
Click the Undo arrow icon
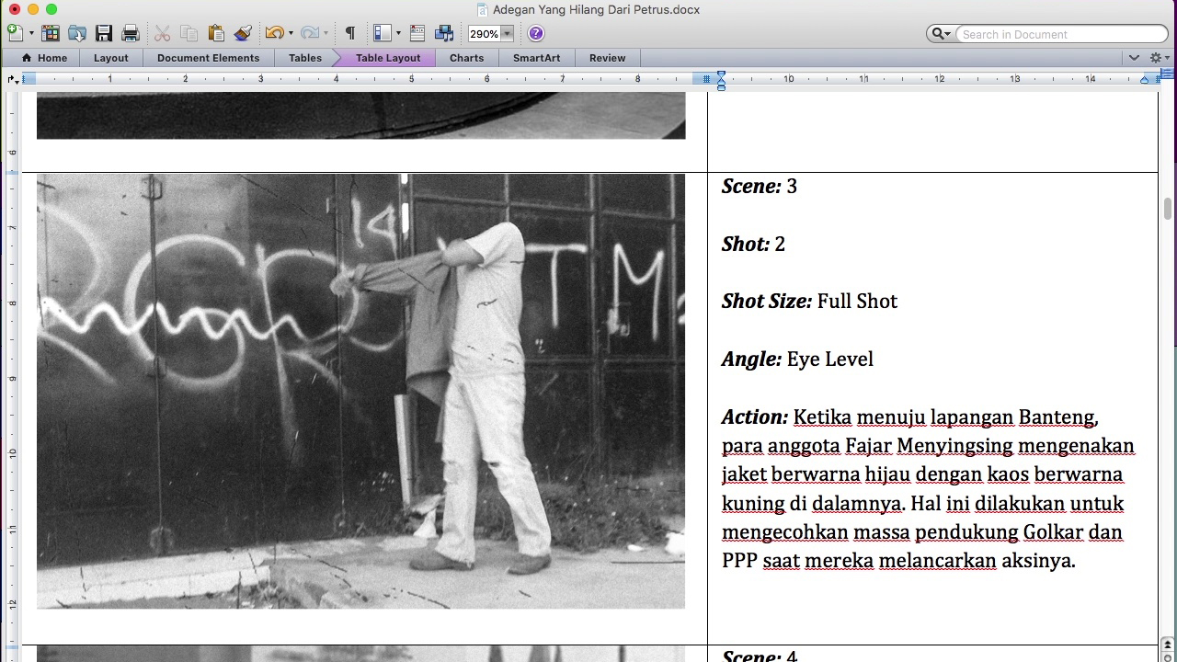click(x=273, y=33)
